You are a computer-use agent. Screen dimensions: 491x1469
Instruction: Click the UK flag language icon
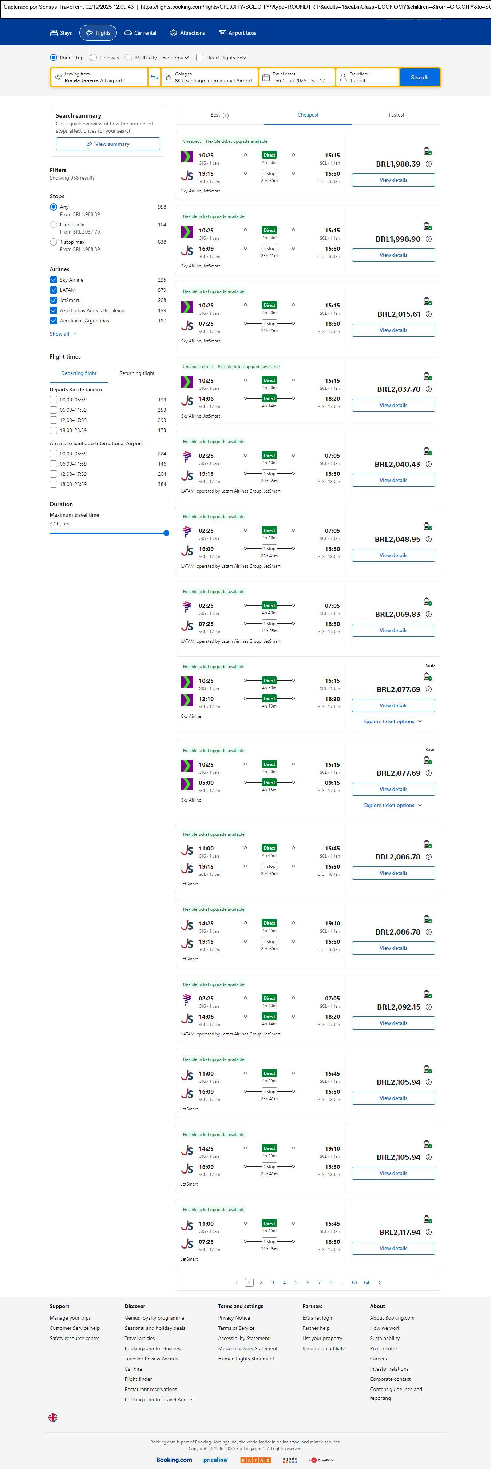(x=53, y=1417)
